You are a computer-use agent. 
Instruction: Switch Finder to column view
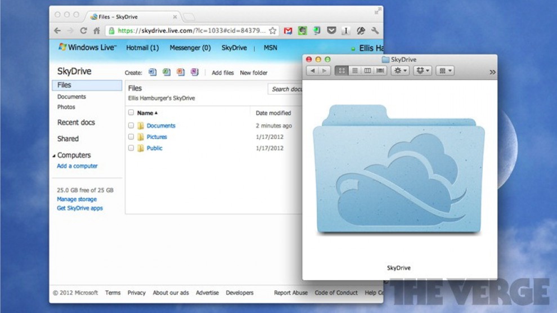coord(367,71)
